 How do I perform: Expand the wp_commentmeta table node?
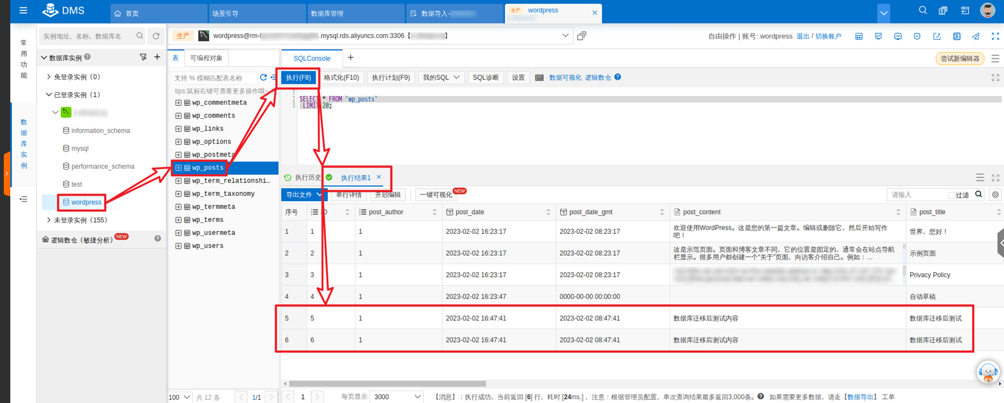pyautogui.click(x=178, y=103)
